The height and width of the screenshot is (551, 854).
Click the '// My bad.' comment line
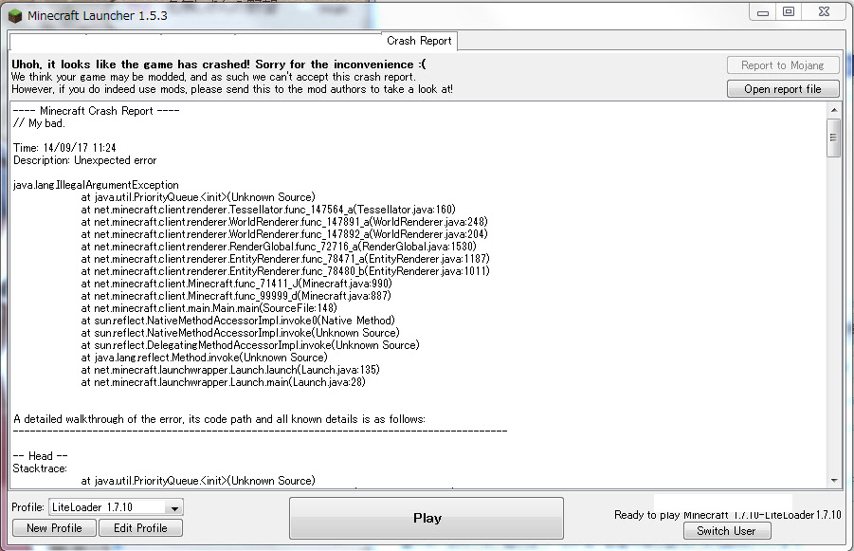click(39, 123)
